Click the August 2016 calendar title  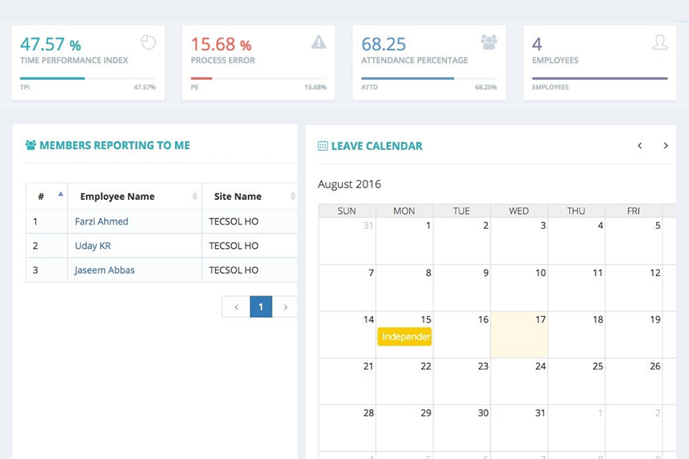click(350, 184)
